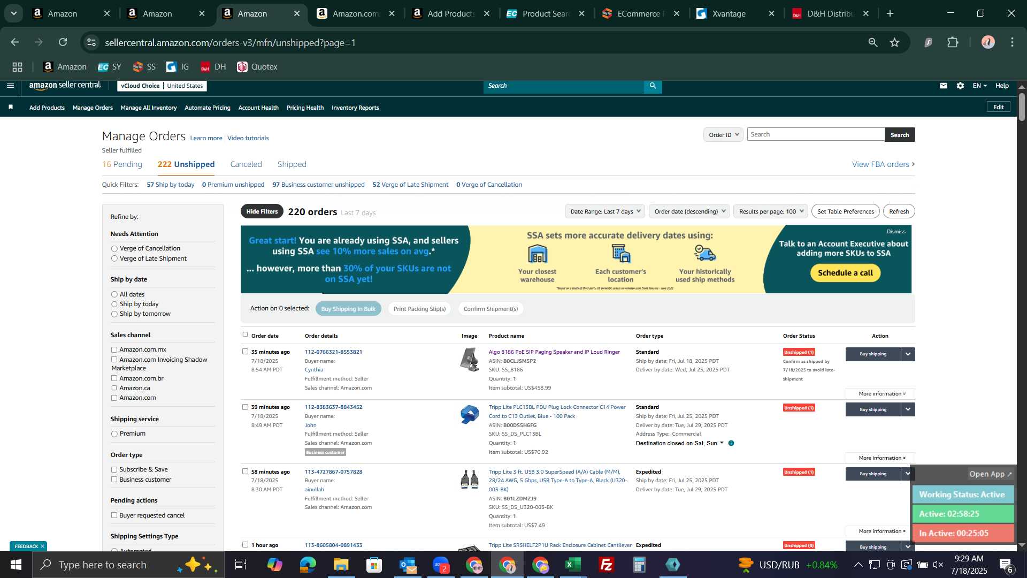Check the Amazon.ca sales channel box

(x=114, y=389)
